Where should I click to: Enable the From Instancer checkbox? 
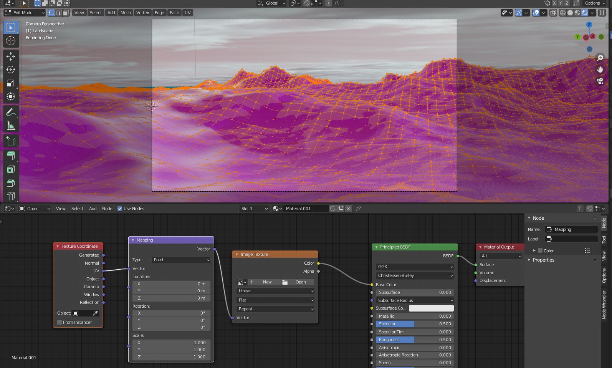[60, 322]
